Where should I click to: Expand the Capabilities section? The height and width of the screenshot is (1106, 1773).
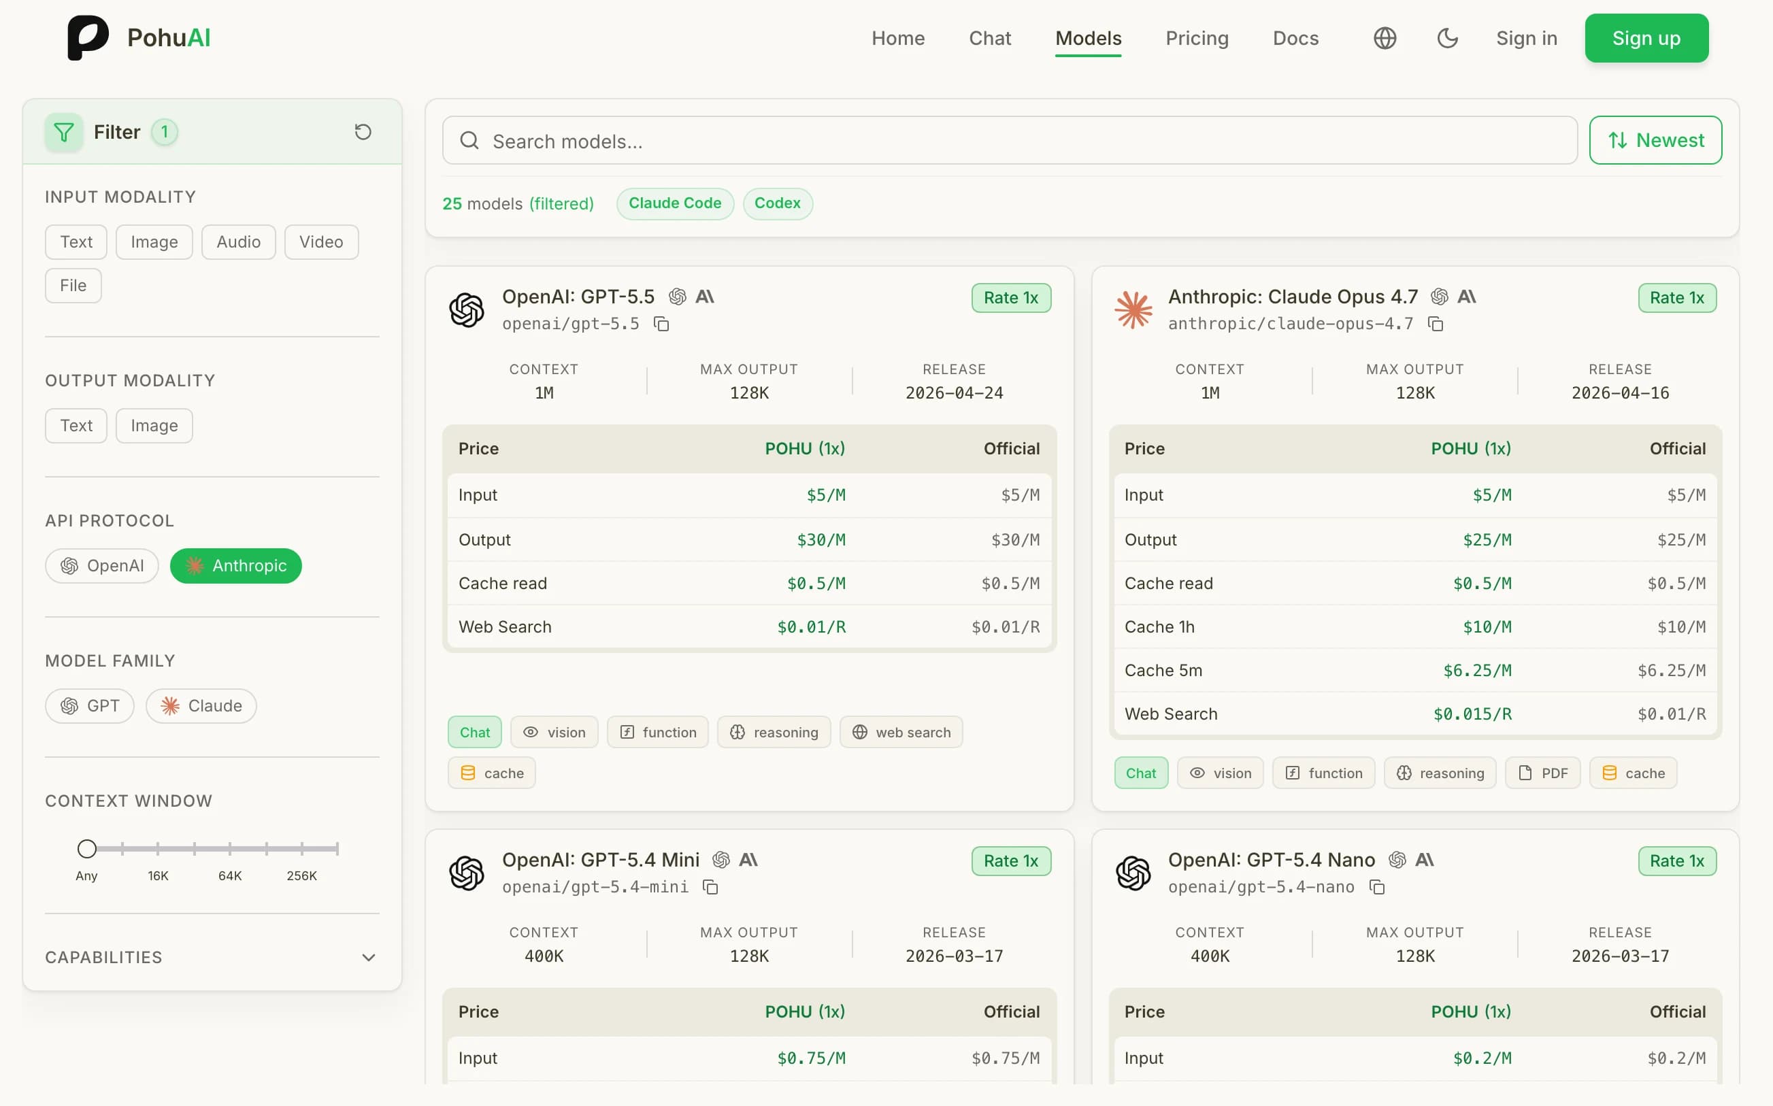[x=212, y=957]
